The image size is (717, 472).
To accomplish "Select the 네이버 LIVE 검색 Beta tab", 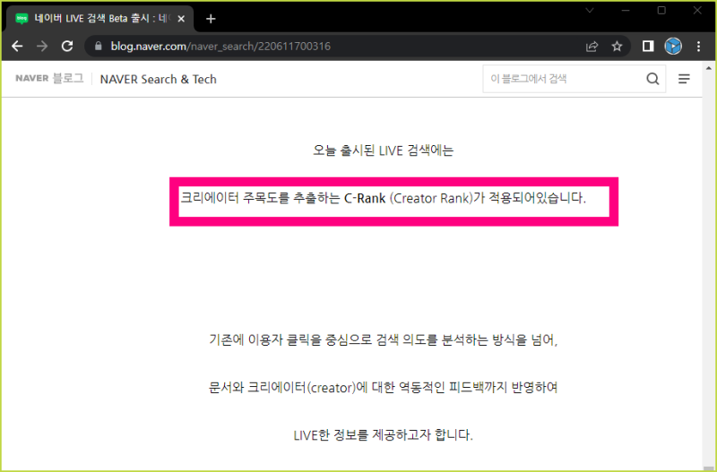I will click(x=99, y=19).
